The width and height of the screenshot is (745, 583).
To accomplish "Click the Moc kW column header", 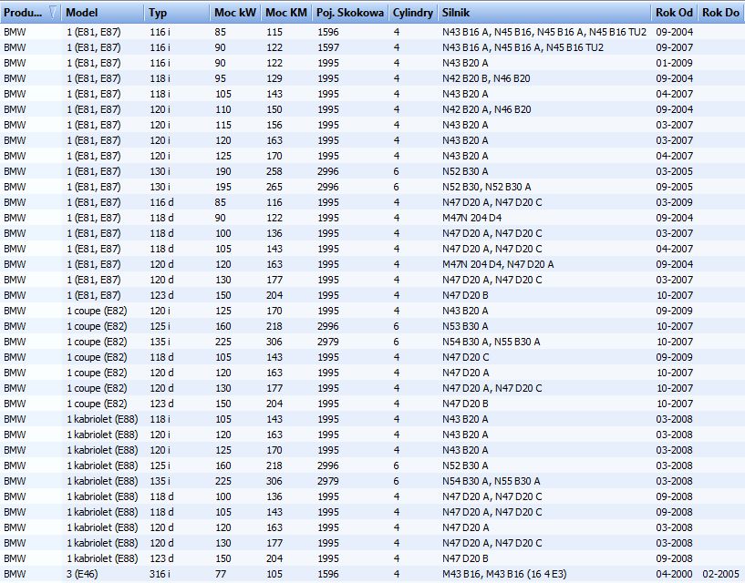I will point(235,13).
